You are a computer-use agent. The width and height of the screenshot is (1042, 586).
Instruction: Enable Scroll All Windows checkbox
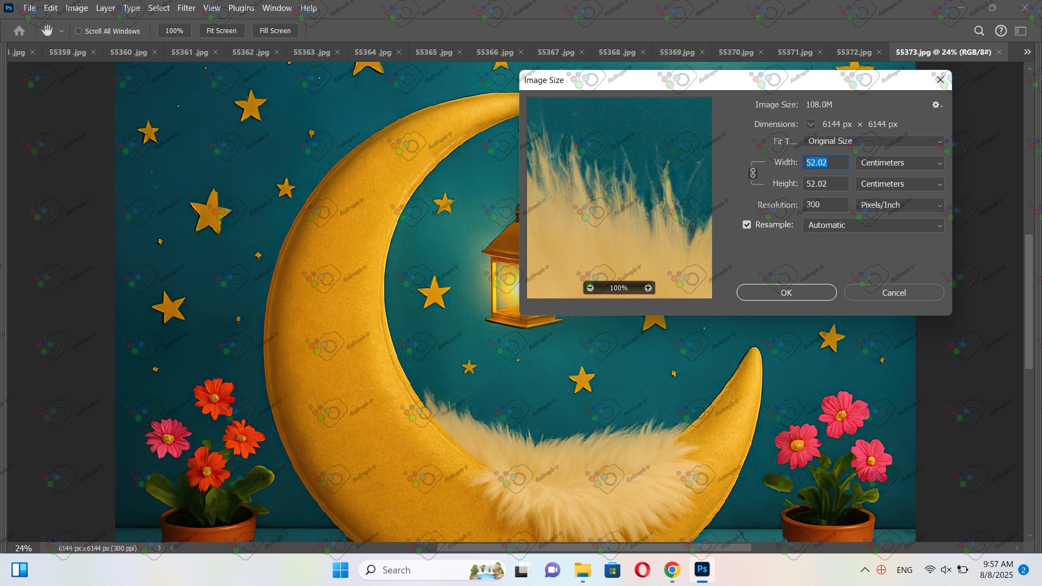79,31
